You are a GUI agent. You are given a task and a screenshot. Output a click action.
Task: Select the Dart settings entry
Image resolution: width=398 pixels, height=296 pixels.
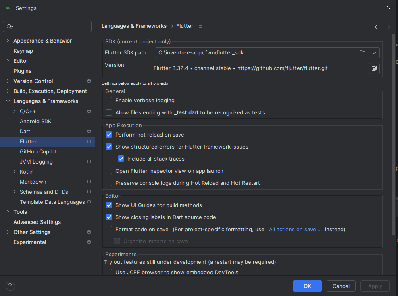[x=25, y=131]
